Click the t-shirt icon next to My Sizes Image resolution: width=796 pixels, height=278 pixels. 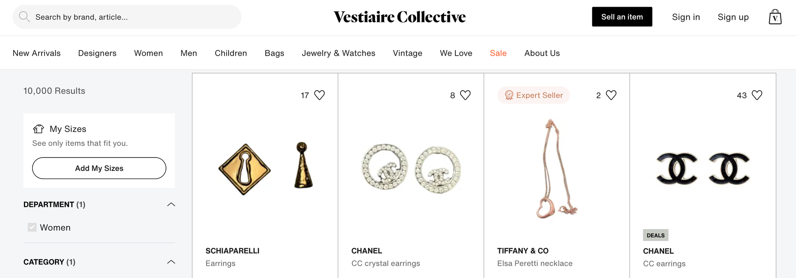[x=38, y=128]
